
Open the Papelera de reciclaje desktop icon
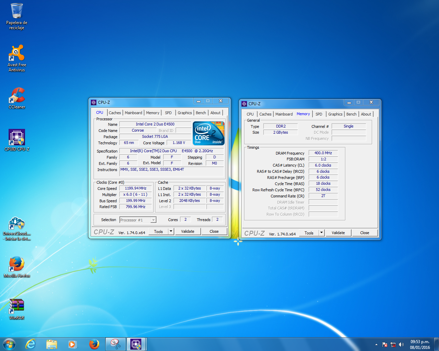coord(16,16)
